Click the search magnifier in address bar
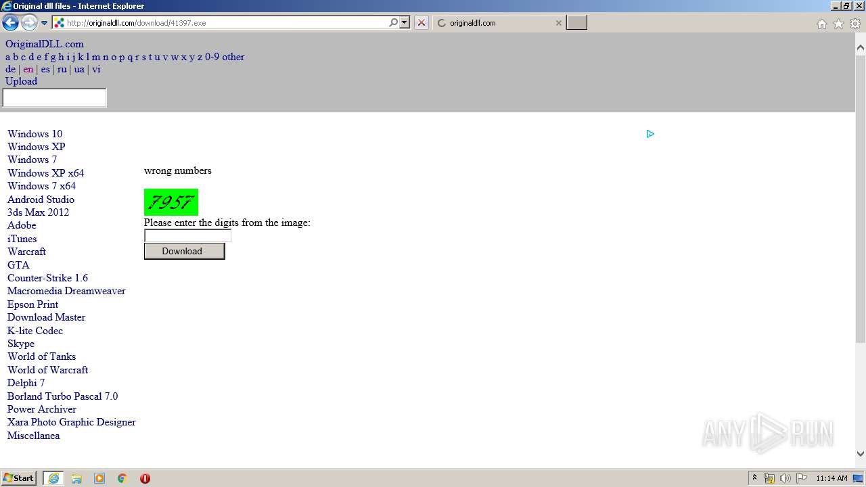This screenshot has height=487, width=866. [394, 22]
